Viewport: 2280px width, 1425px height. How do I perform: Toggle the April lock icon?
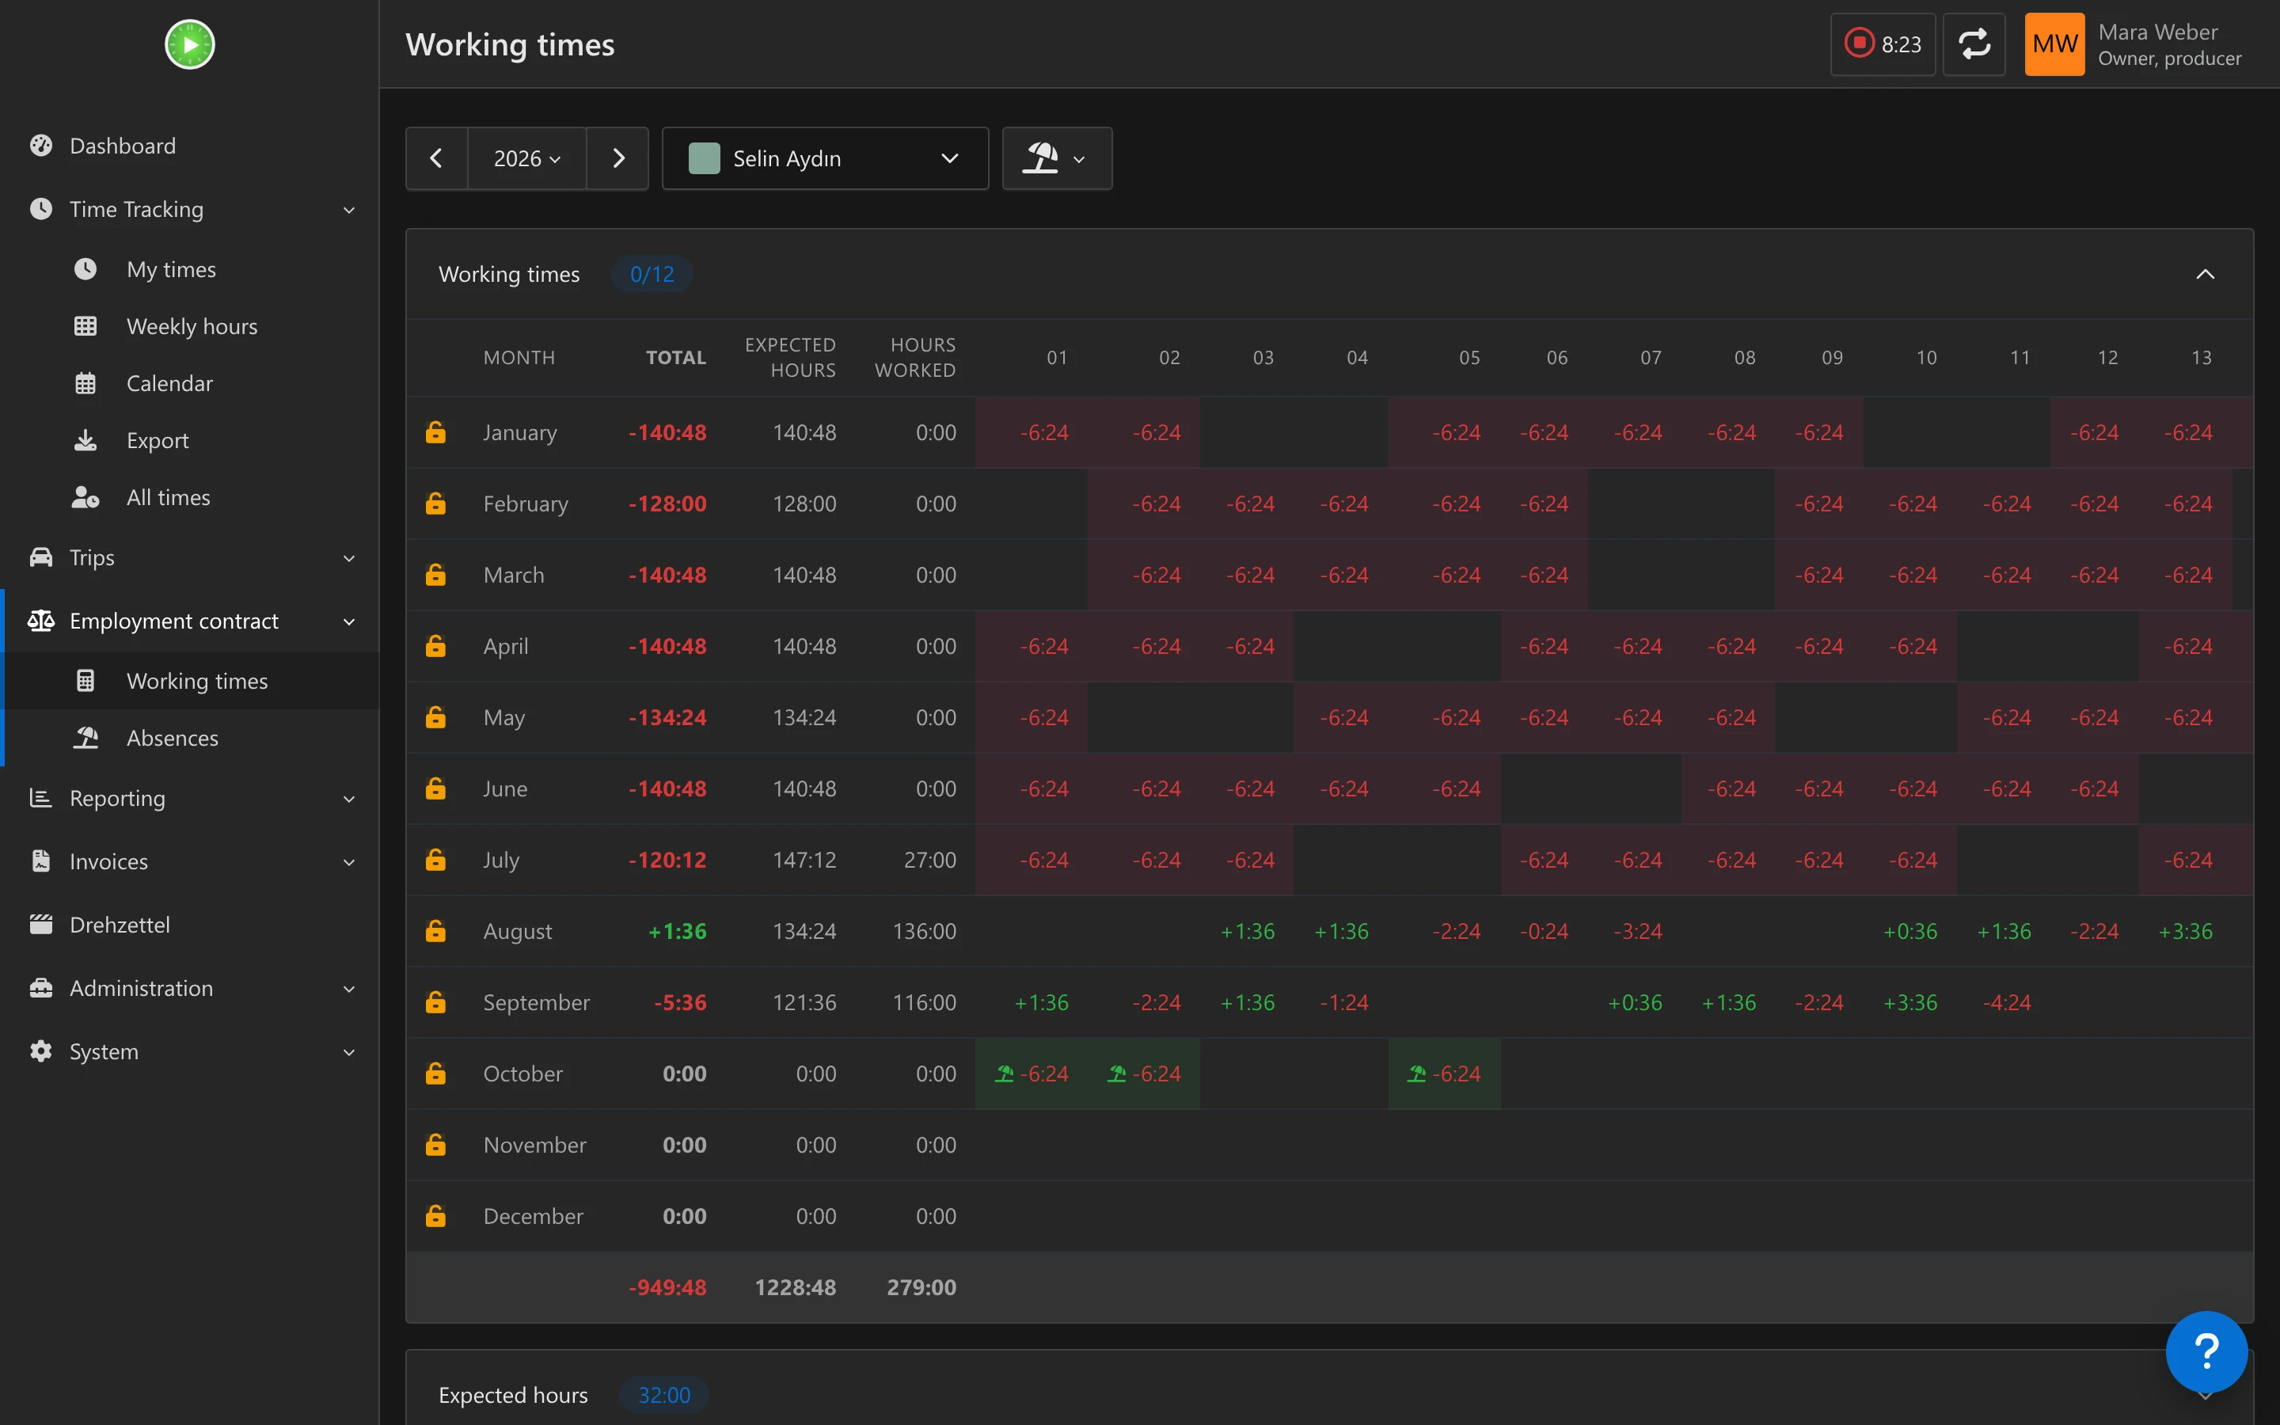click(435, 647)
